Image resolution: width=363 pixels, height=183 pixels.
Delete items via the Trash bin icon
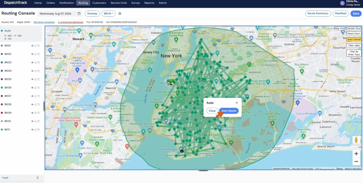(x=38, y=178)
